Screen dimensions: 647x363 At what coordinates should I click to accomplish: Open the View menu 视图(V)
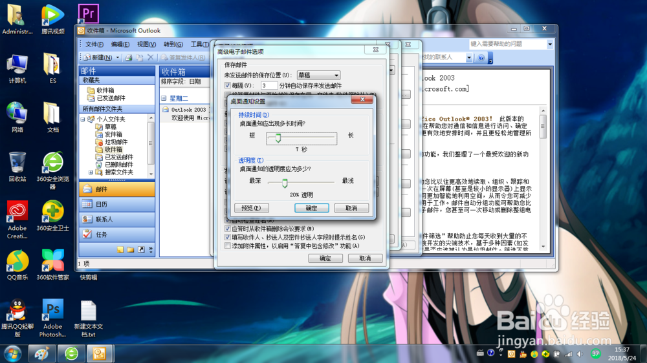[x=146, y=44]
